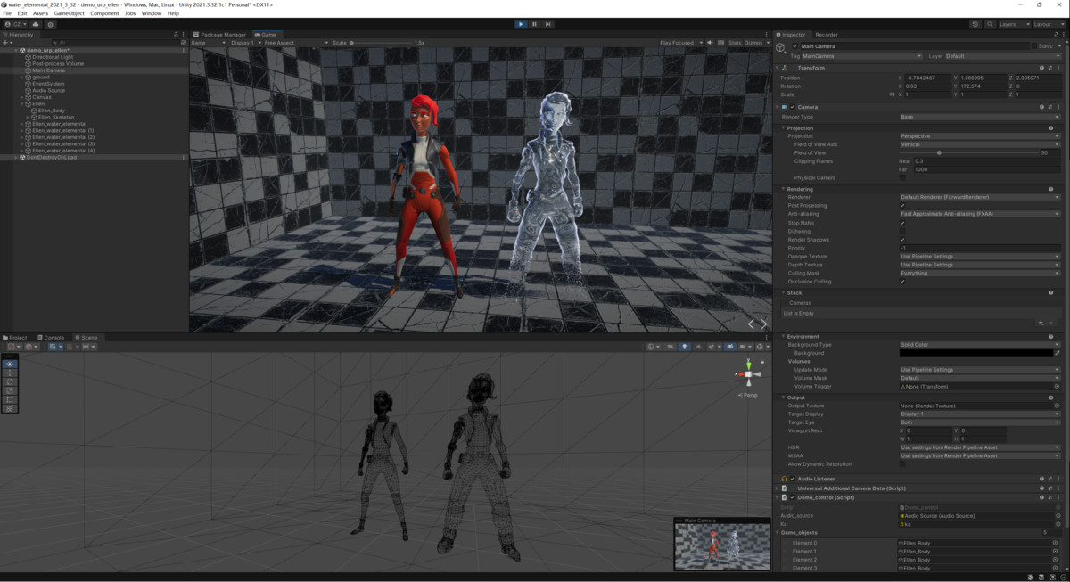Select the View hand tool in Scene view
Image resolution: width=1070 pixels, height=582 pixels.
pyautogui.click(x=10, y=364)
